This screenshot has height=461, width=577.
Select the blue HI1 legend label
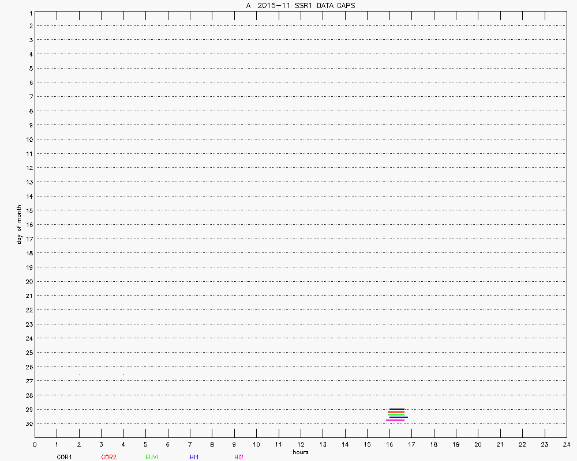pyautogui.click(x=194, y=457)
